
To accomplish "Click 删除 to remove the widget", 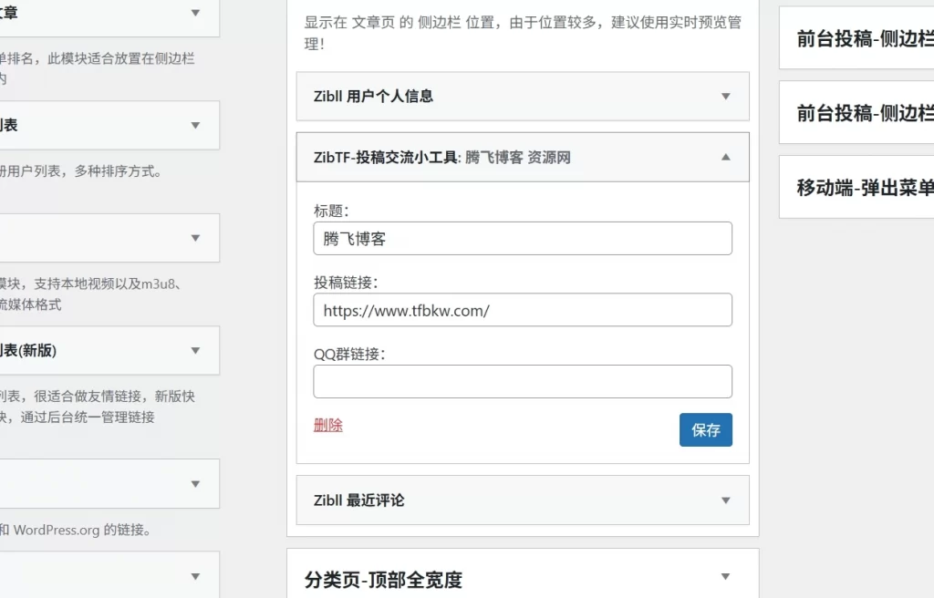I will coord(327,425).
